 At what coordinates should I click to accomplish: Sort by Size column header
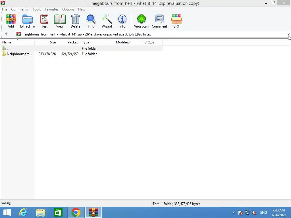pyautogui.click(x=46, y=42)
